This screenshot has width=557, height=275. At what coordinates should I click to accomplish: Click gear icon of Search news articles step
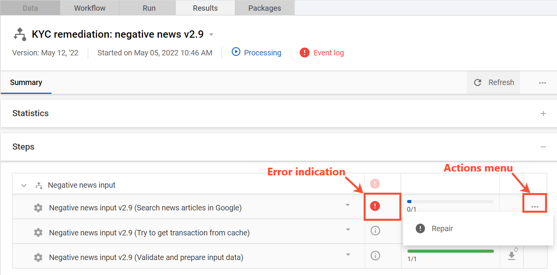tap(38, 208)
